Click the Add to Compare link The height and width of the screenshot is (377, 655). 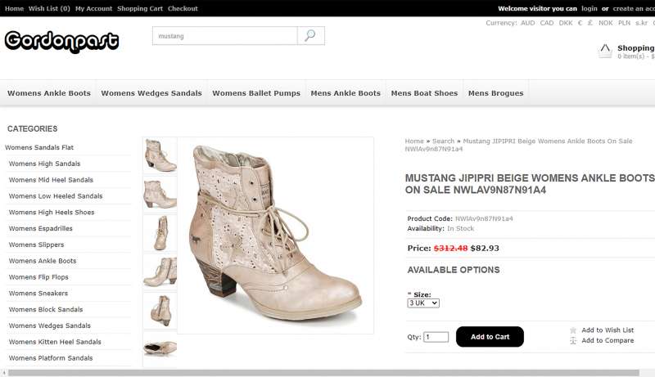coord(608,341)
